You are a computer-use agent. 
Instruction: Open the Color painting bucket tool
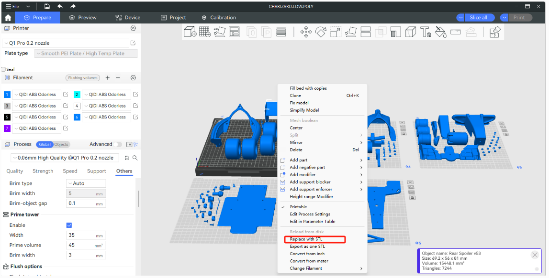click(440, 32)
